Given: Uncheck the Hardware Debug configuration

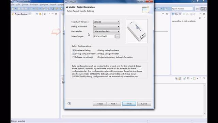Looking at the screenshot, I should click(74, 50).
